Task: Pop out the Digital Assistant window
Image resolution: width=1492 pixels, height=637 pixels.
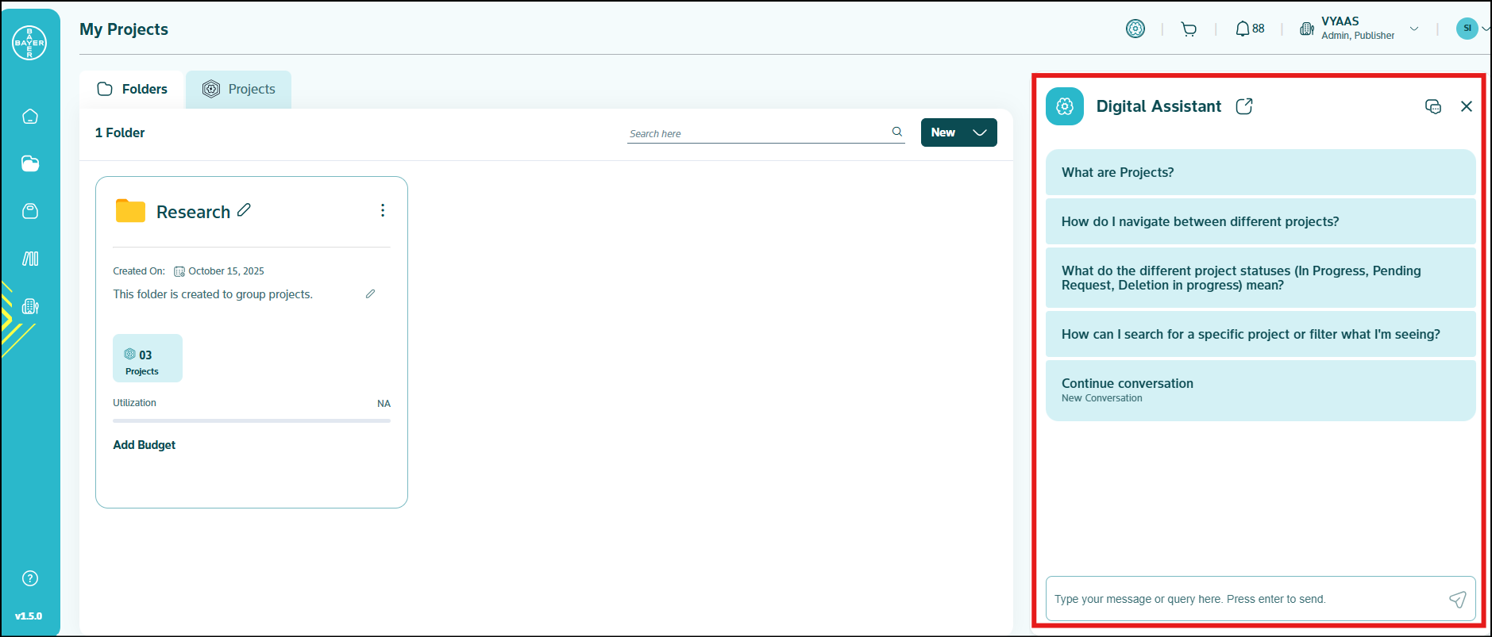Action: click(x=1244, y=106)
